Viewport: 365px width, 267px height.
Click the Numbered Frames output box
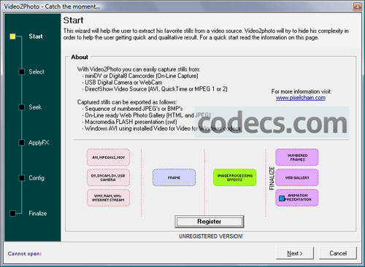(x=297, y=158)
